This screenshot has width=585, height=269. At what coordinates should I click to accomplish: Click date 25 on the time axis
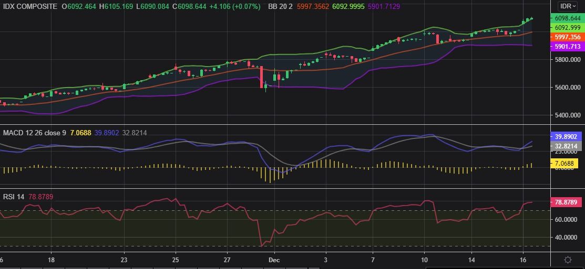pyautogui.click(x=176, y=260)
